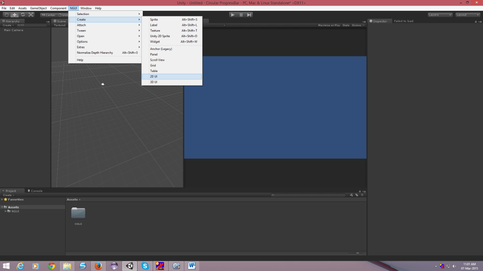Create a Panel from the submenu
The width and height of the screenshot is (483, 271).
pyautogui.click(x=172, y=55)
